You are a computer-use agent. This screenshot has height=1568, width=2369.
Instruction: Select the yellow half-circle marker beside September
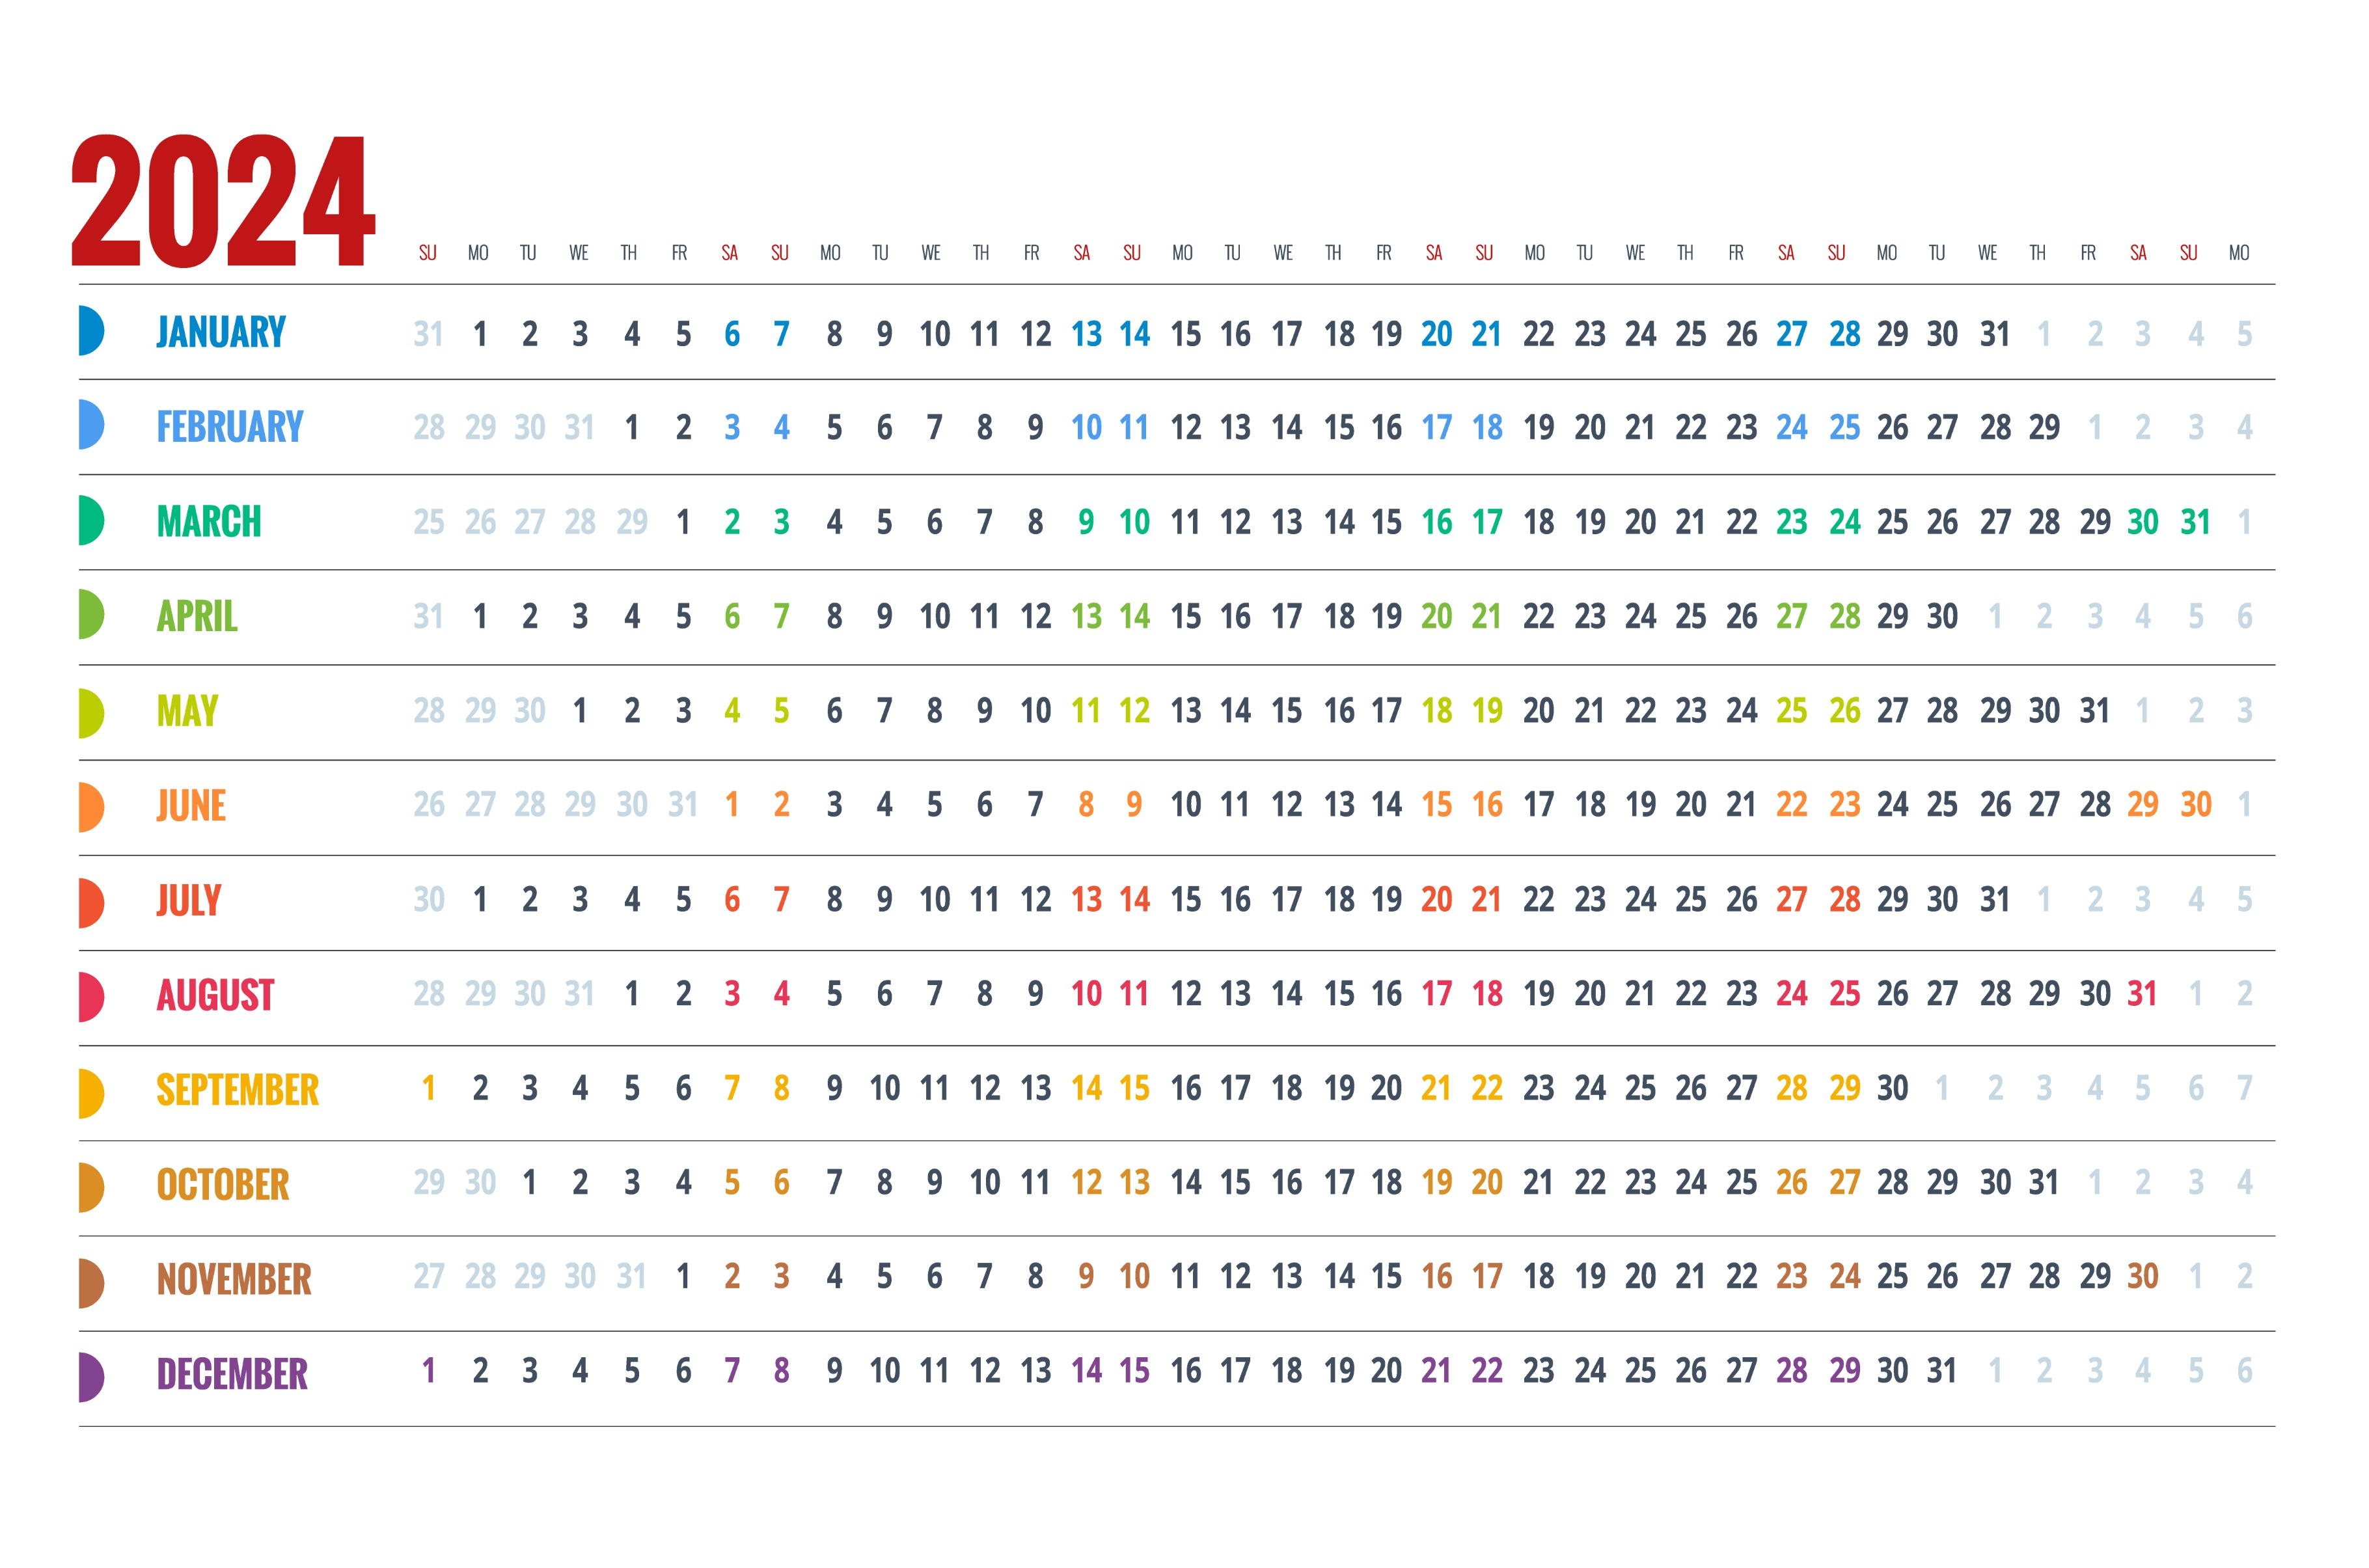point(91,1093)
